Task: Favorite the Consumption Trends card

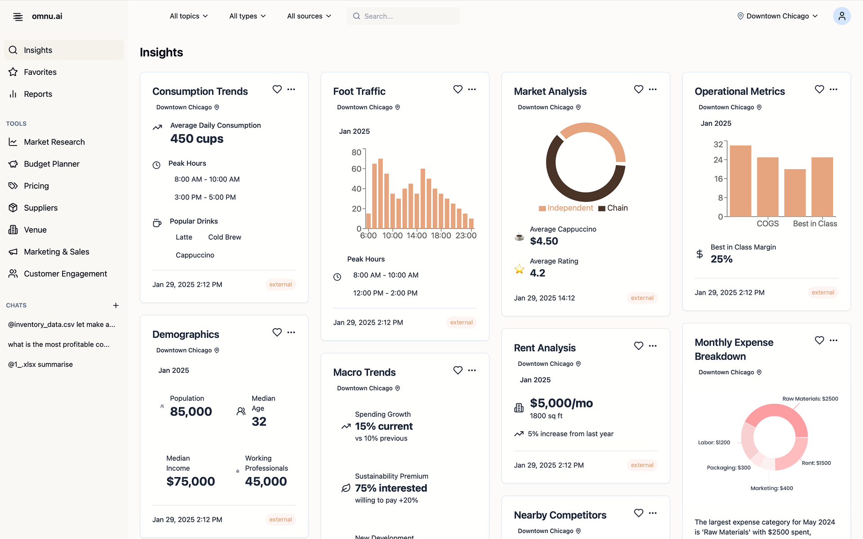Action: (x=277, y=89)
